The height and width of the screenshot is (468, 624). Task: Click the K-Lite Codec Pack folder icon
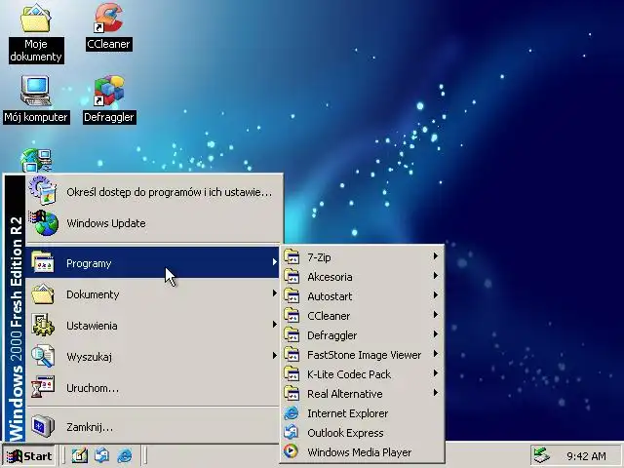[292, 373]
